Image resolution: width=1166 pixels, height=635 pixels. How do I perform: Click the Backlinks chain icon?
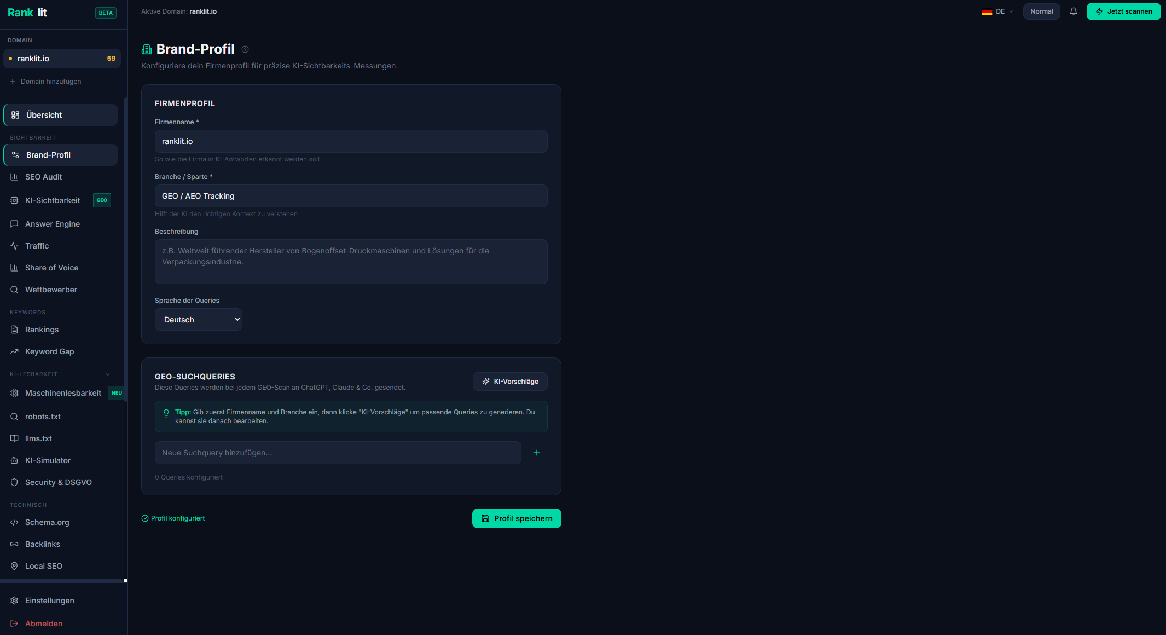(14, 544)
